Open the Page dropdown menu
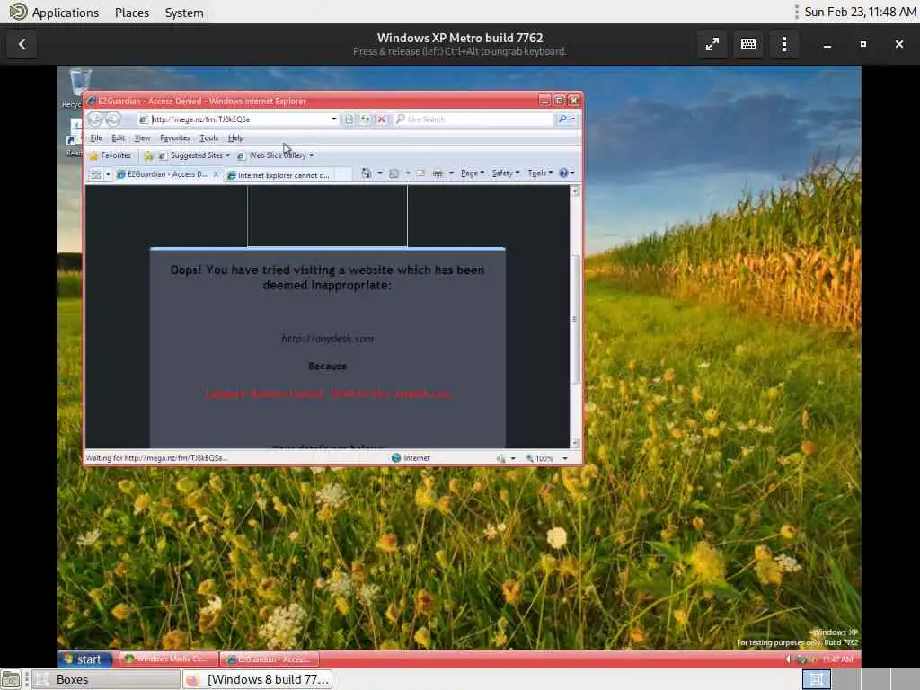 click(473, 173)
